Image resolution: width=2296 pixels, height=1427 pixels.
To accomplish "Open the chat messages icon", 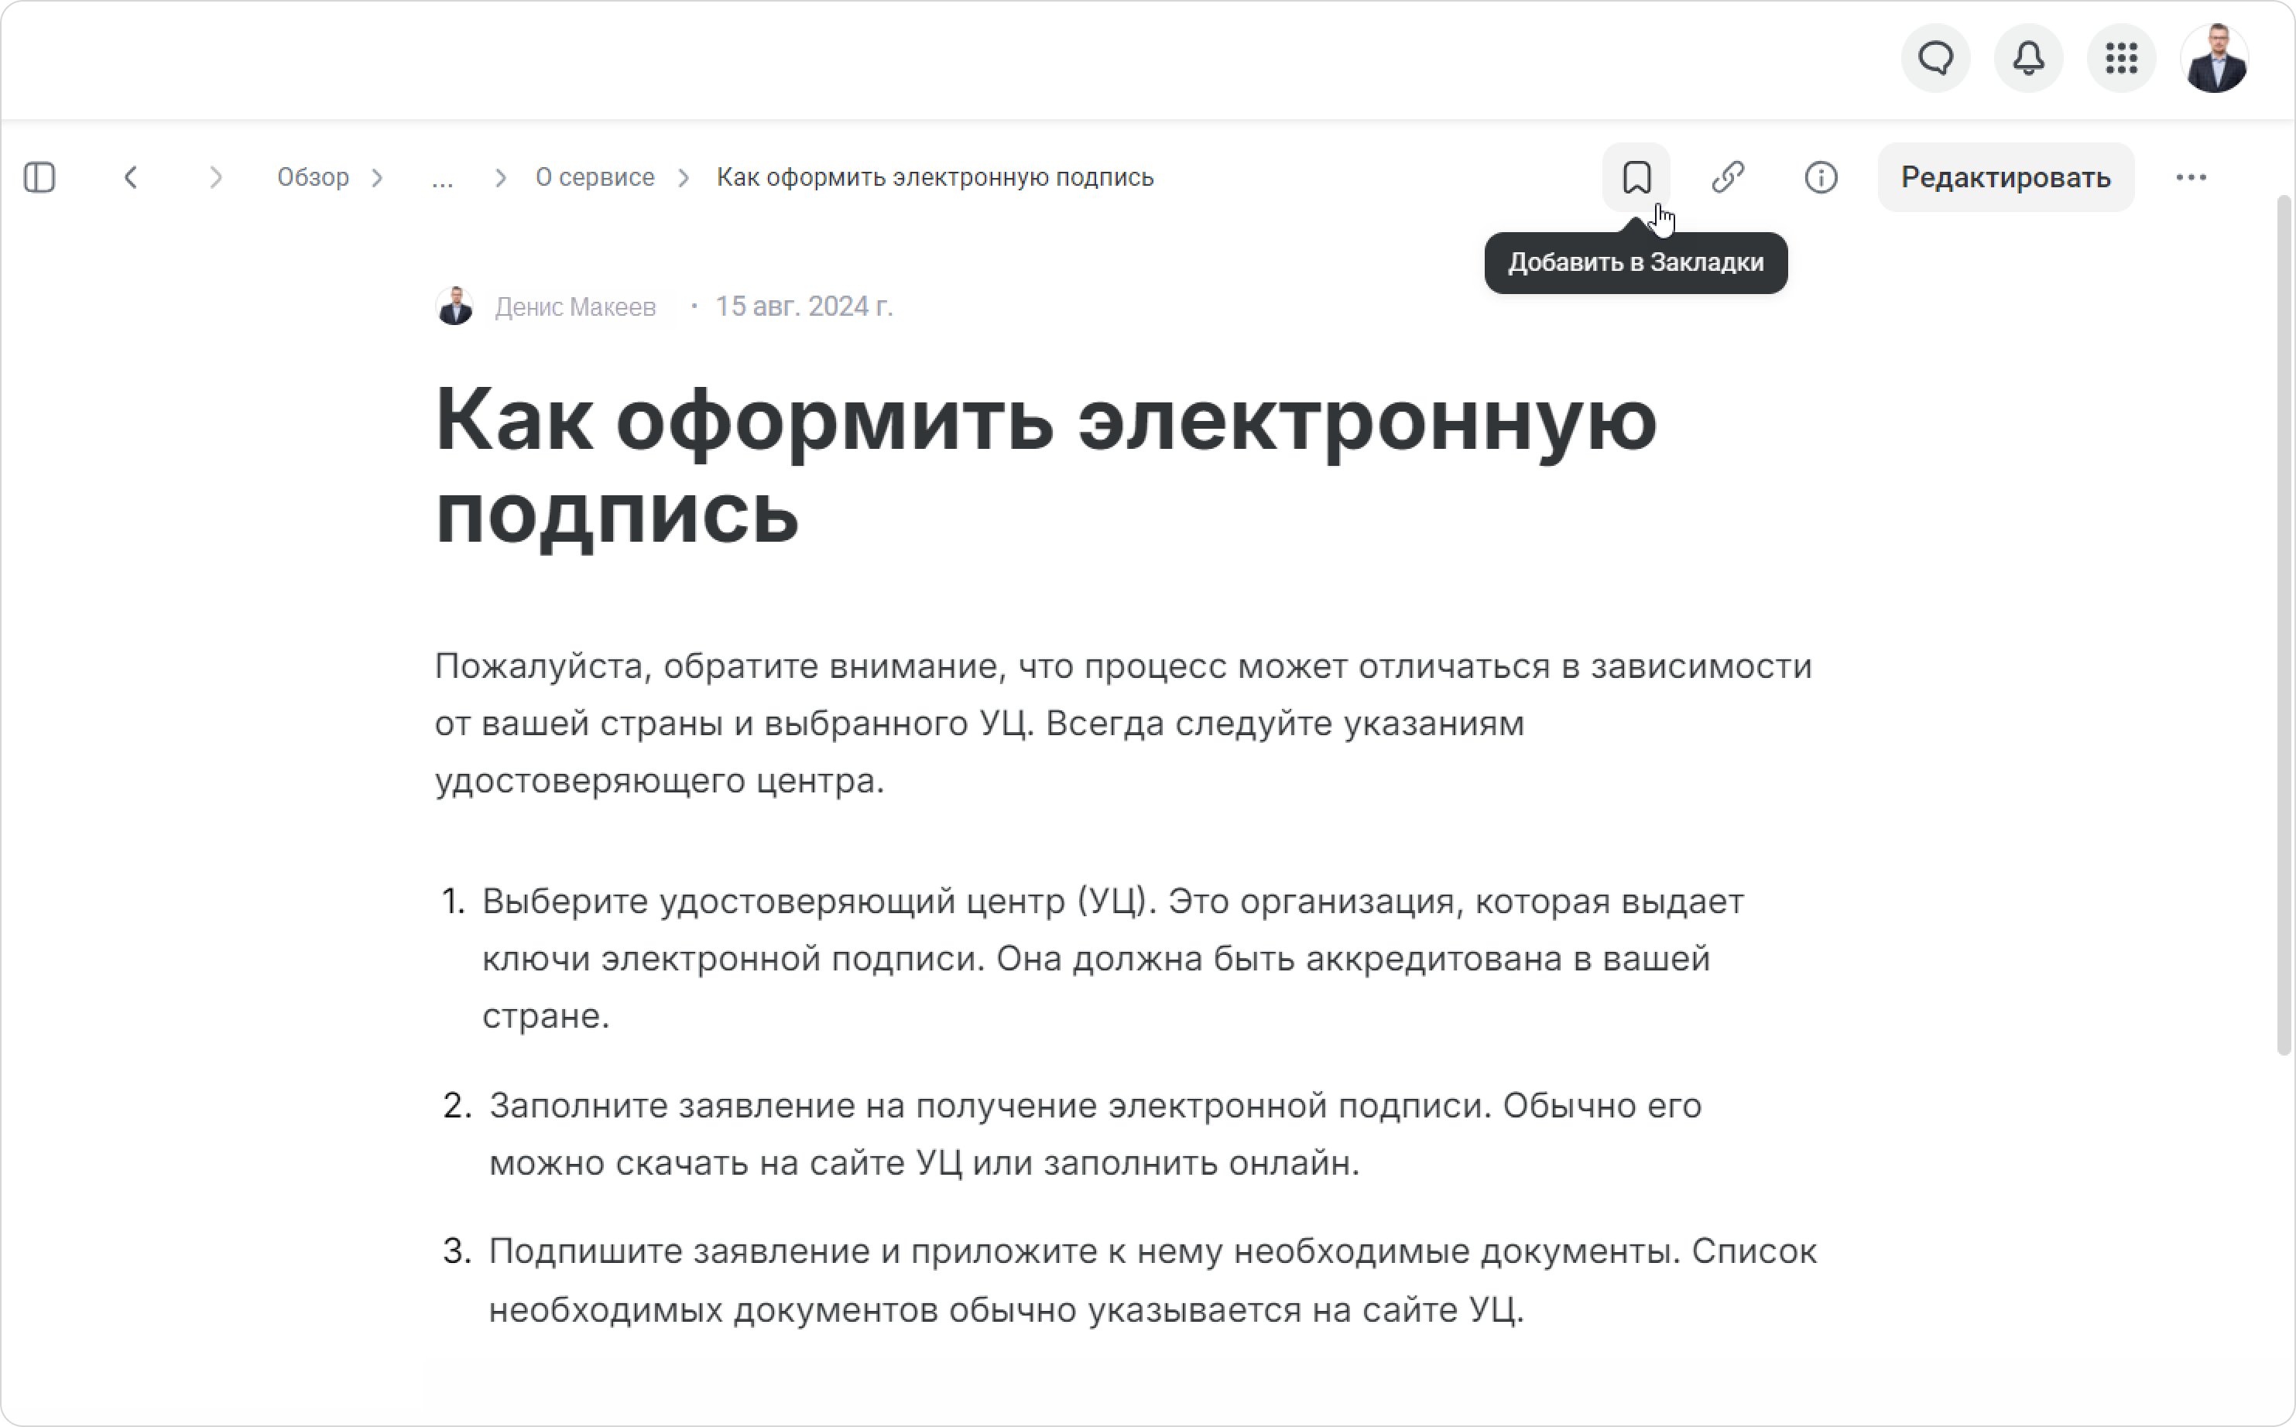I will point(1935,59).
